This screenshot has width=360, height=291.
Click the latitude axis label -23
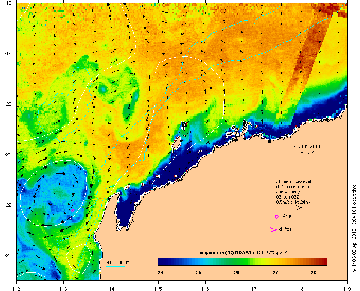click(8, 255)
